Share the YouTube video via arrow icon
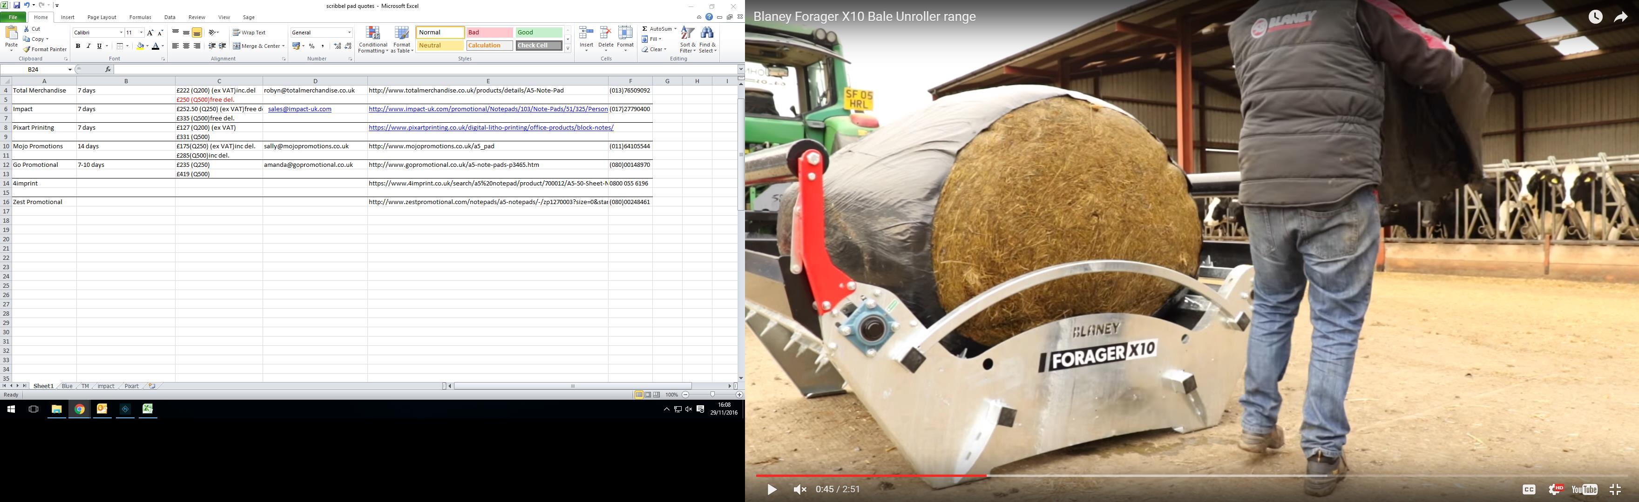This screenshot has height=502, width=1639. (1620, 17)
